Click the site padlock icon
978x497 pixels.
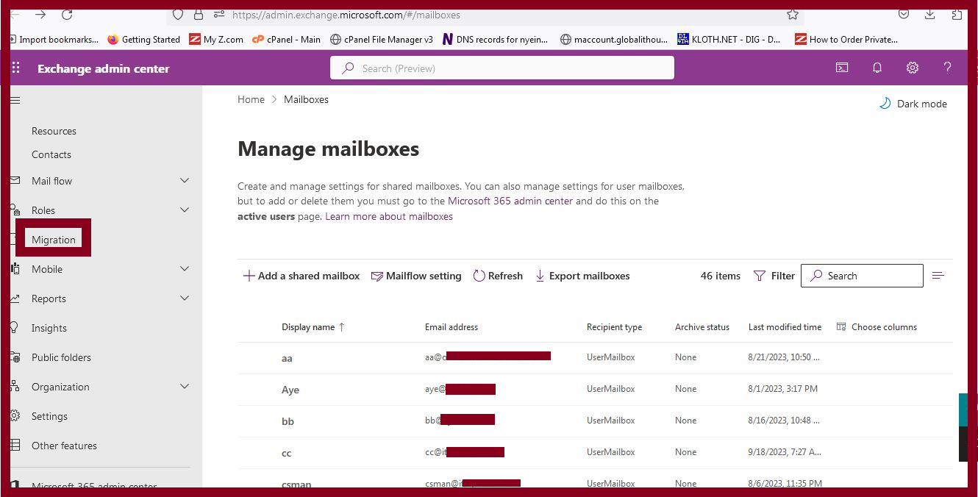tap(198, 14)
